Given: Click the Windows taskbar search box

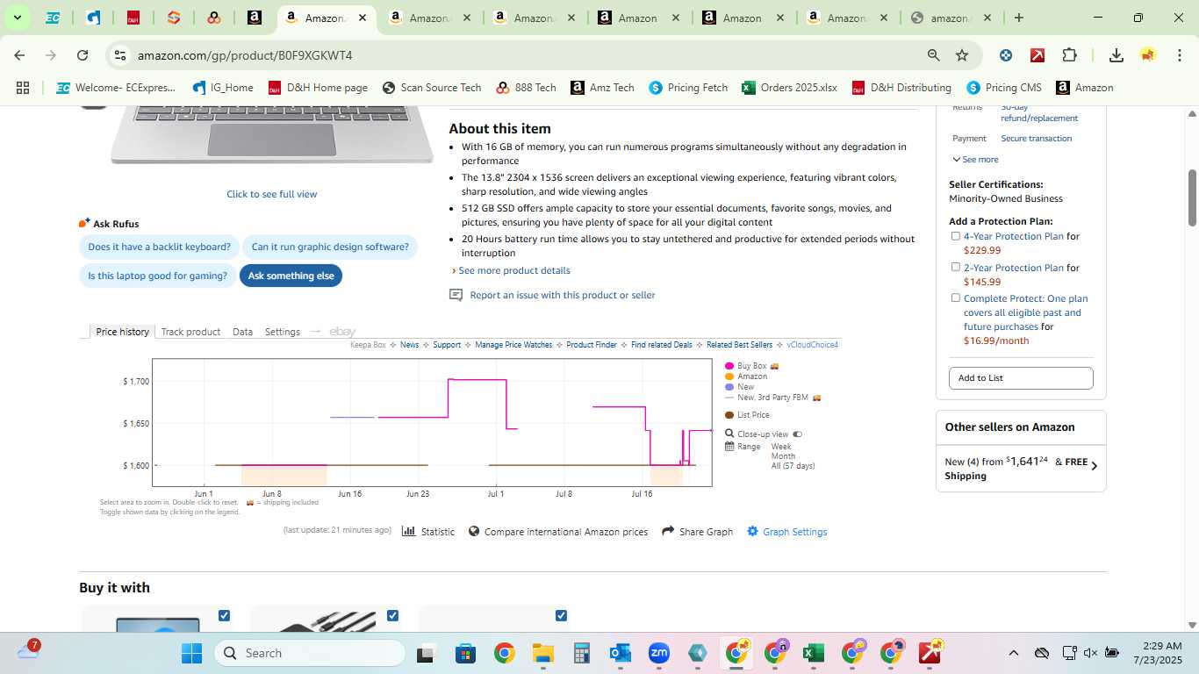Looking at the screenshot, I should point(309,653).
